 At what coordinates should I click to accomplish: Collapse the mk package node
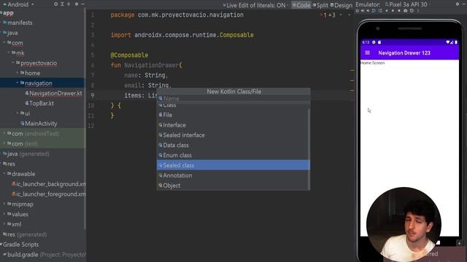pos(9,53)
